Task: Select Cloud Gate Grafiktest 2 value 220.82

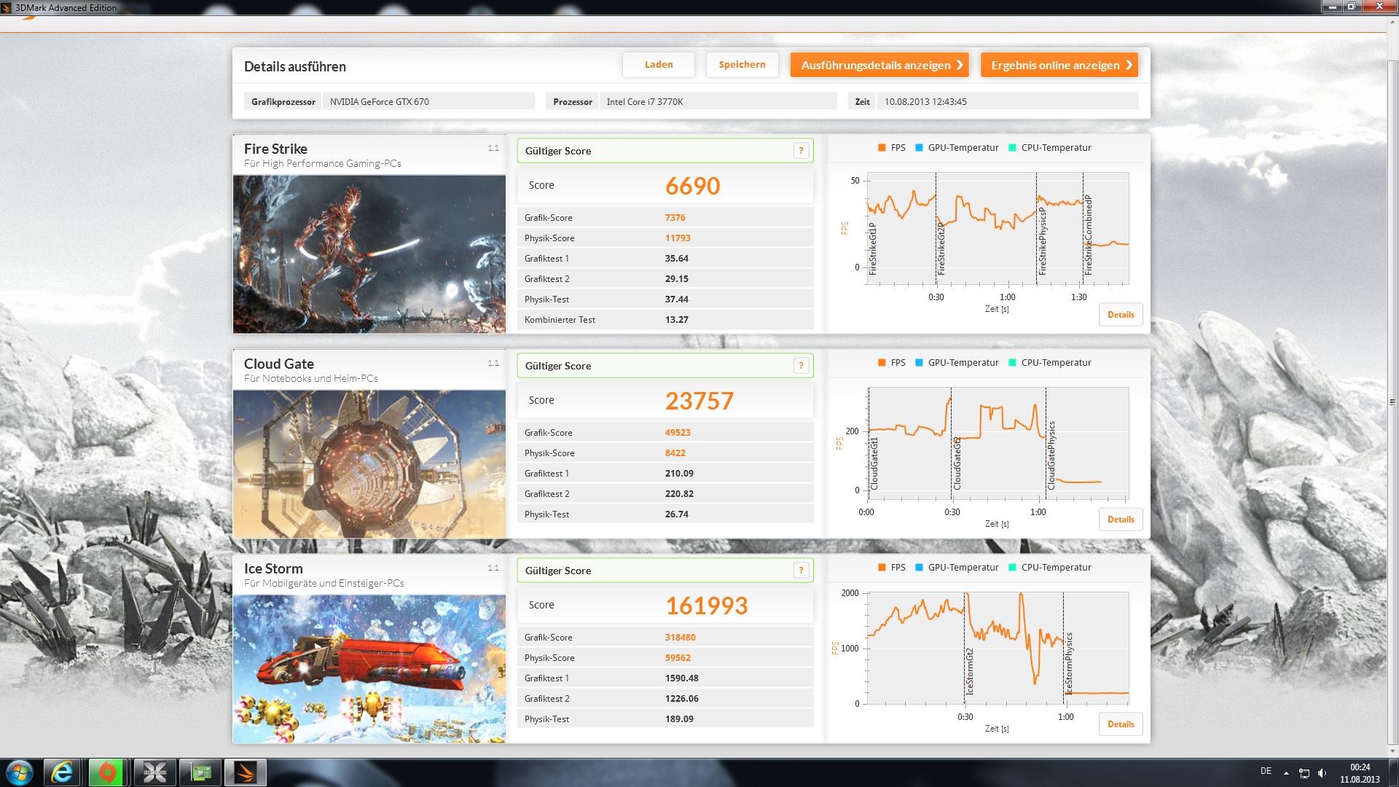Action: point(679,493)
